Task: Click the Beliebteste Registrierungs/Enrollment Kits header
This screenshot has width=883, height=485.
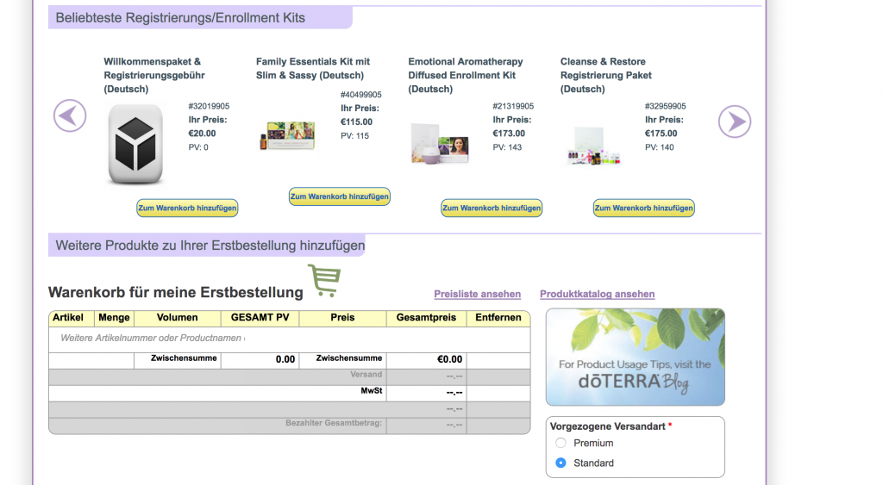Action: pyautogui.click(x=180, y=18)
